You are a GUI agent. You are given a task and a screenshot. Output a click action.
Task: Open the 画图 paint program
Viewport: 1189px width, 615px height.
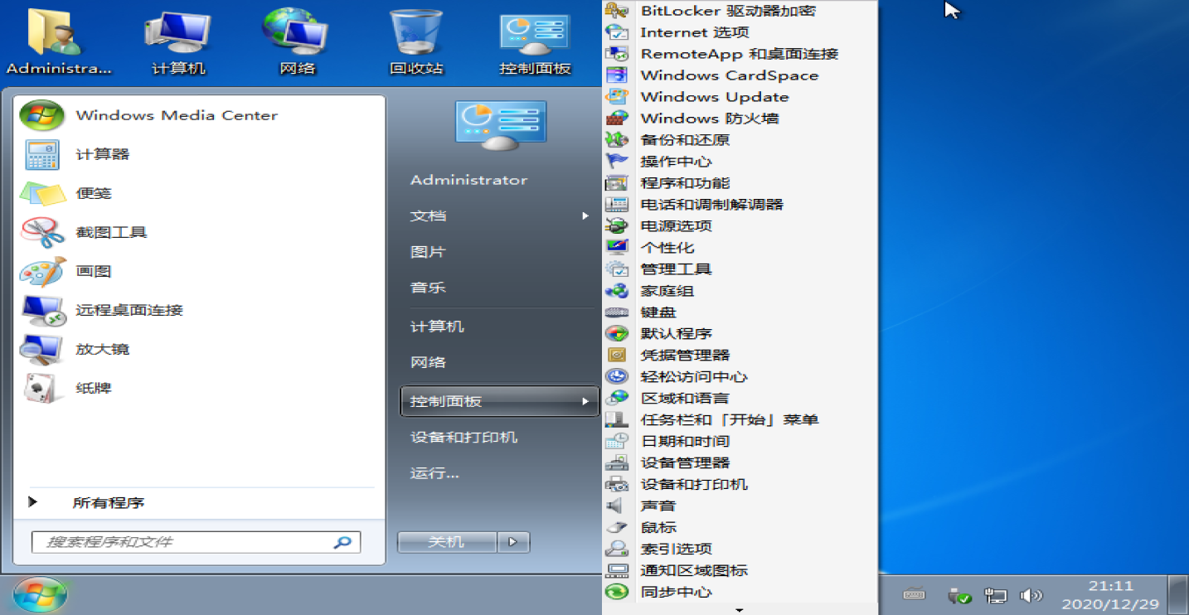[200, 271]
